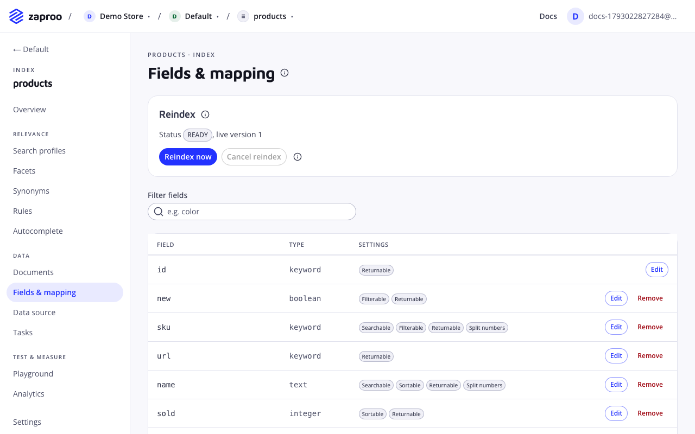Remove the sku field

[650, 327]
